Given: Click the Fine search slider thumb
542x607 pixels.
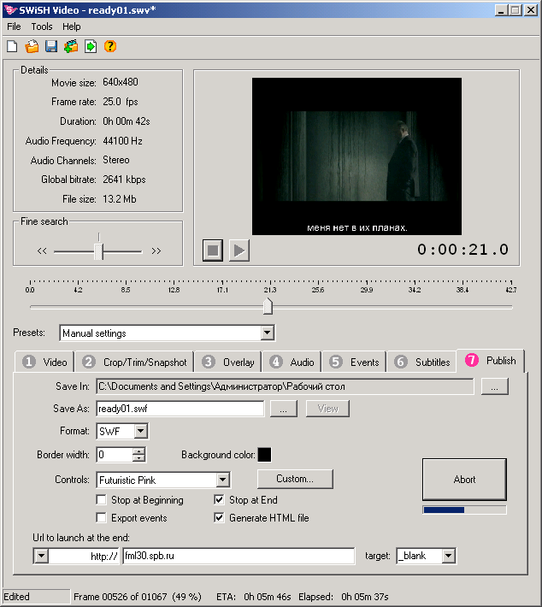Looking at the screenshot, I should [x=98, y=251].
